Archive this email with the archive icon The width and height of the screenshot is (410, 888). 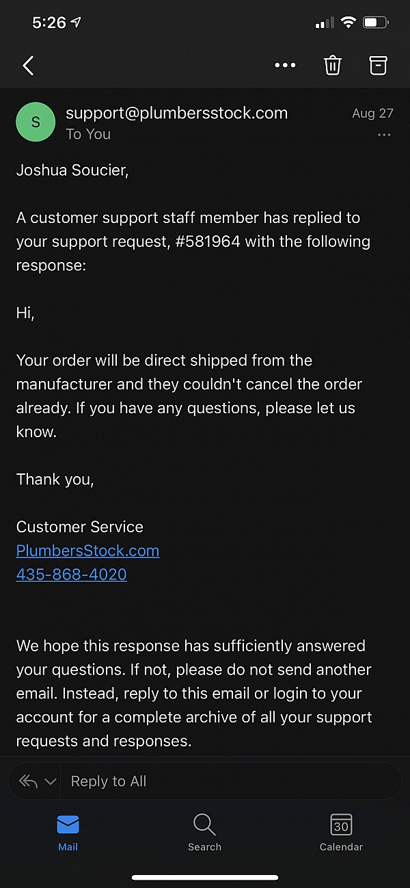point(378,66)
